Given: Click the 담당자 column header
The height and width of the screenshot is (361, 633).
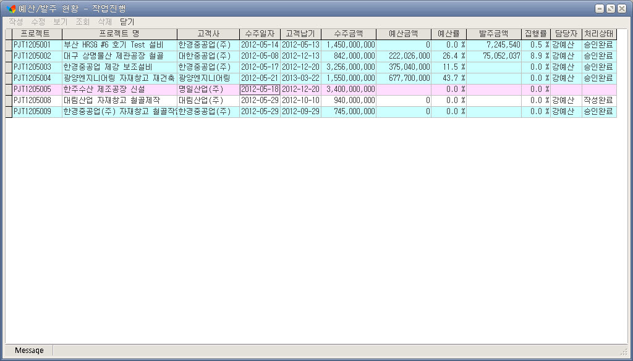Looking at the screenshot, I should point(566,34).
